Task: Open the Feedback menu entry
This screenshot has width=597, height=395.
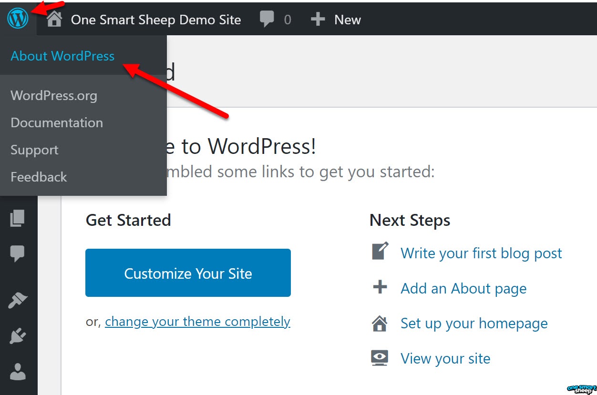Action: 39,177
